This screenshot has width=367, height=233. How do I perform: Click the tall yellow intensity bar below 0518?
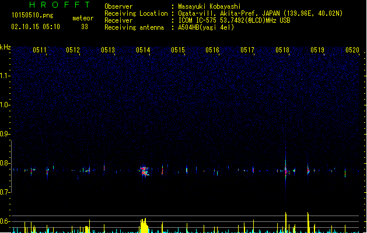pos(286,223)
